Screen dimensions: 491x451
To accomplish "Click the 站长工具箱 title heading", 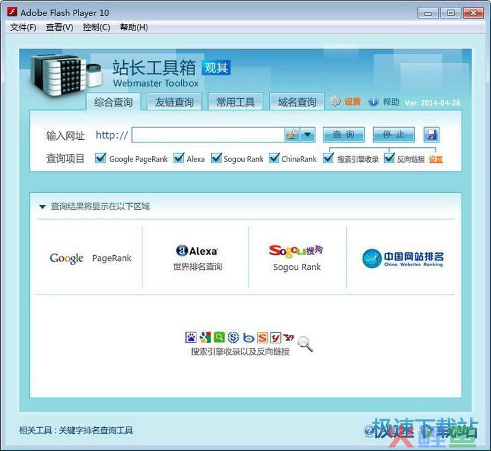I will coord(155,67).
